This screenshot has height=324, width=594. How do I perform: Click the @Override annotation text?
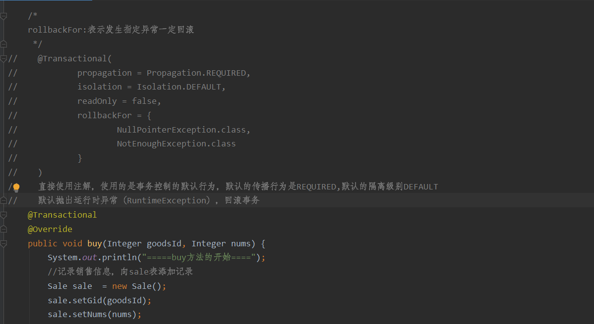[x=50, y=229]
